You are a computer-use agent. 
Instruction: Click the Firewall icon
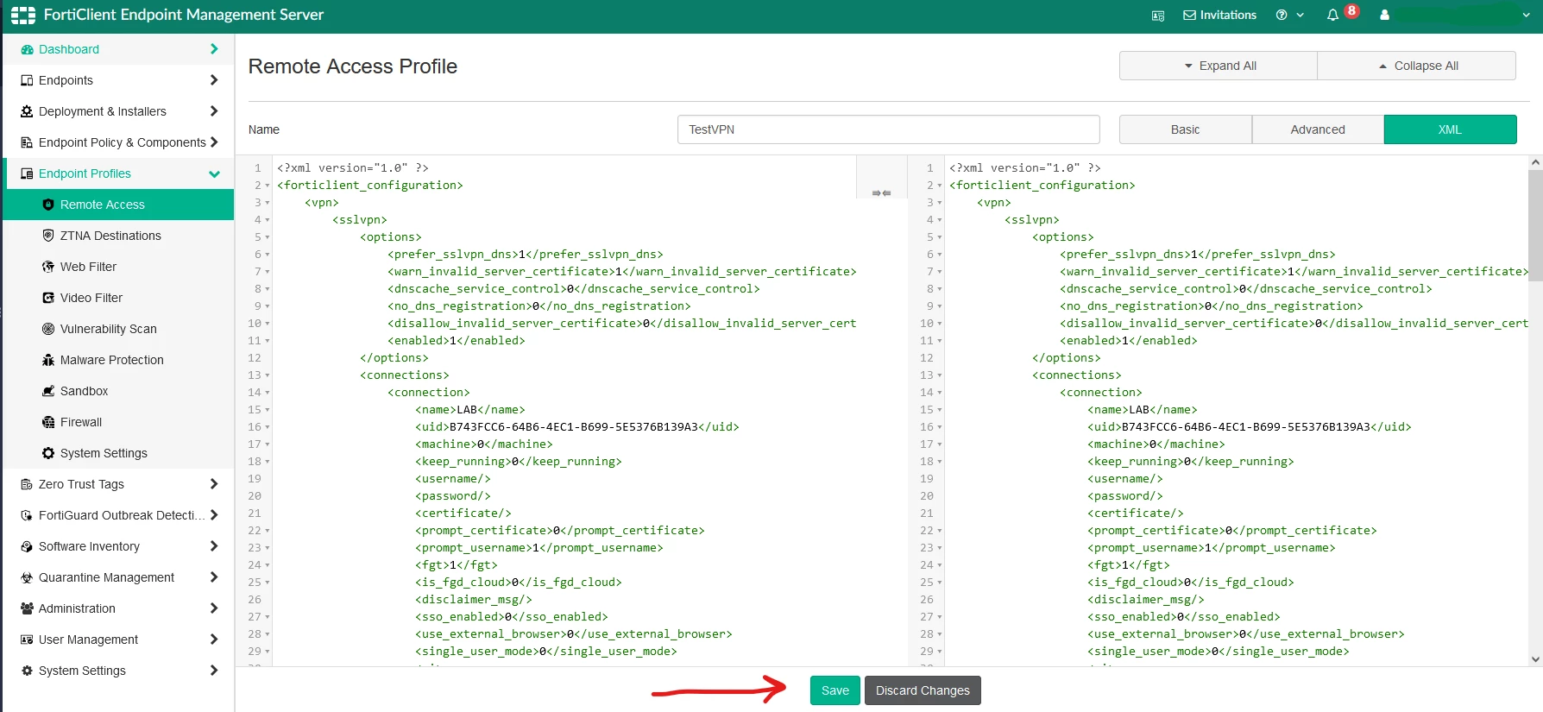48,423
